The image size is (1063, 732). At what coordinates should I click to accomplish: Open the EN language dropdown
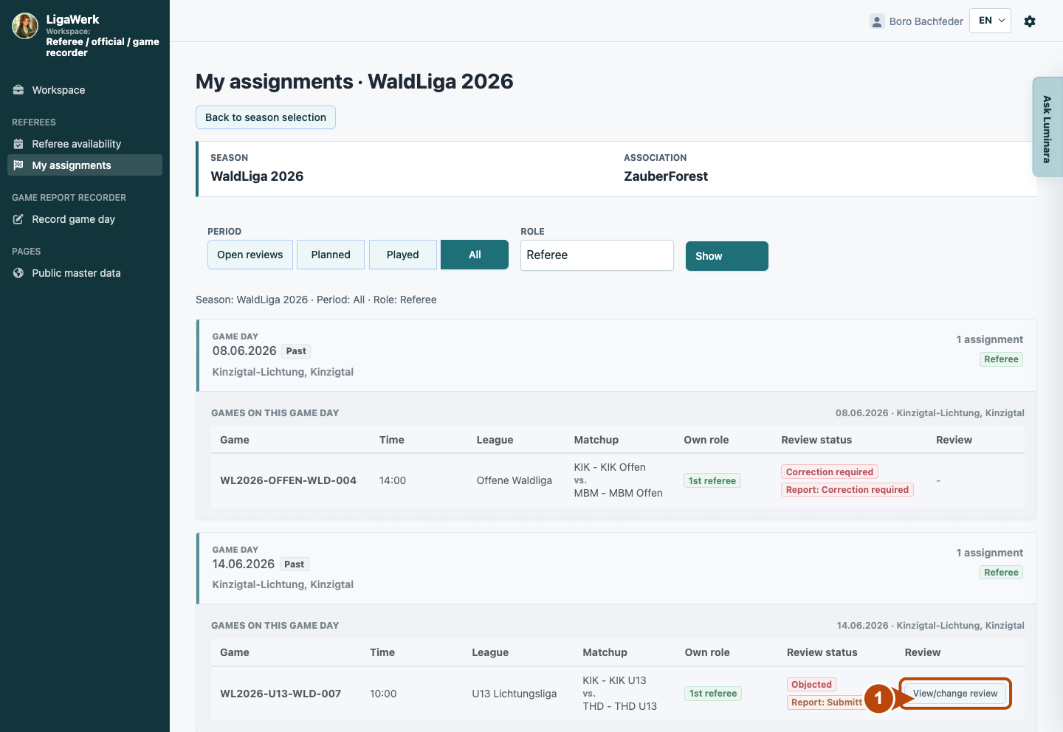coord(990,21)
